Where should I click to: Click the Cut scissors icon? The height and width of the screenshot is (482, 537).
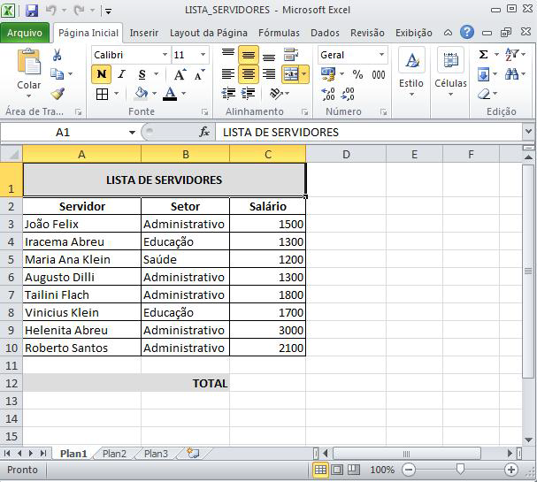pos(57,55)
